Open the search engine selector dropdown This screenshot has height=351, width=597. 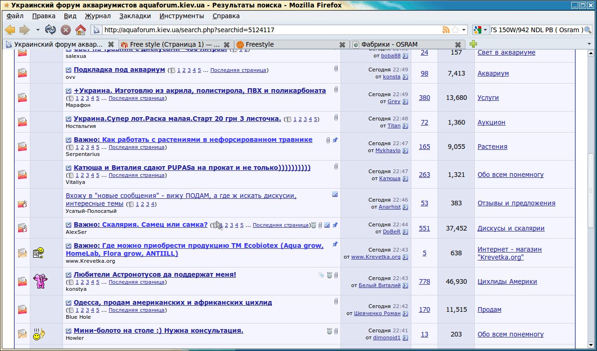[x=480, y=30]
